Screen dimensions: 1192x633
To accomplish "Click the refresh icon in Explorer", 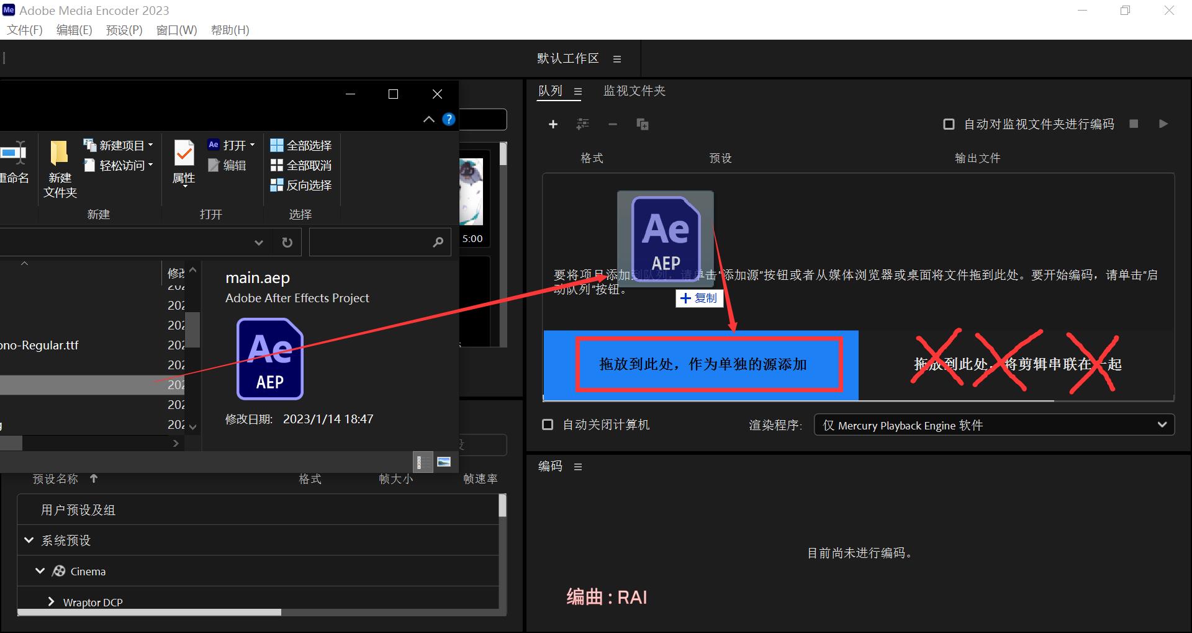I will 286,242.
